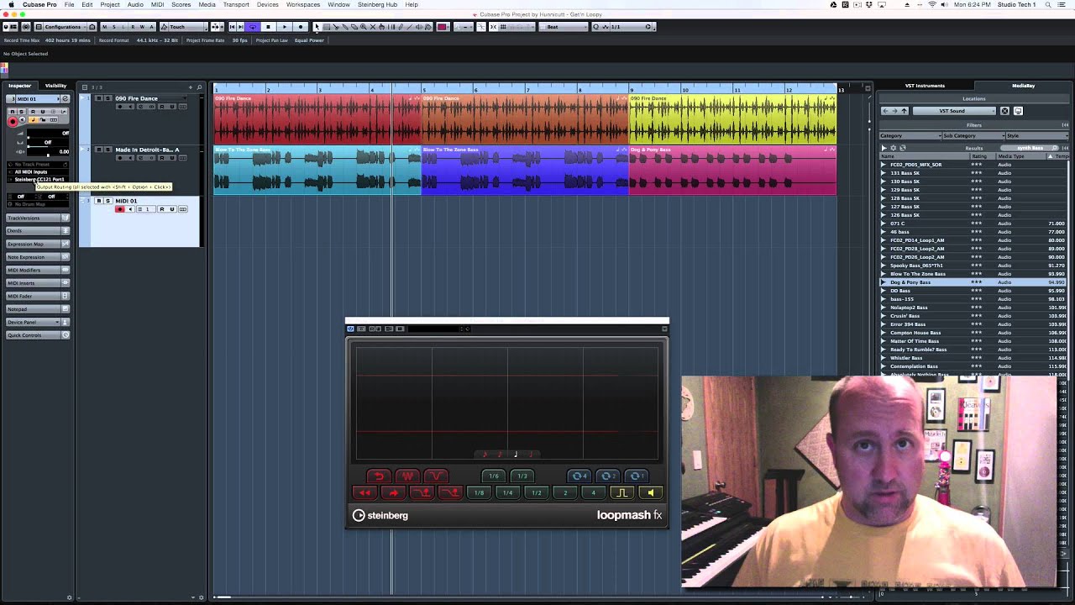Click the LoopMash FX cycle 1 icon
This screenshot has width=1075, height=605.
coord(637,476)
